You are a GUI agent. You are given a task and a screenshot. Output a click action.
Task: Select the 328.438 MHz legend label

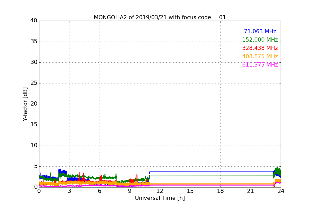(260, 48)
